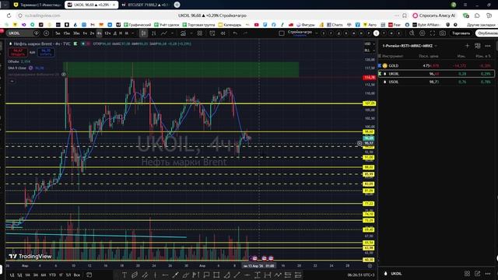This screenshot has height=280, width=498.
Task: Open the chart layout selector square icon
Action: (282, 33)
